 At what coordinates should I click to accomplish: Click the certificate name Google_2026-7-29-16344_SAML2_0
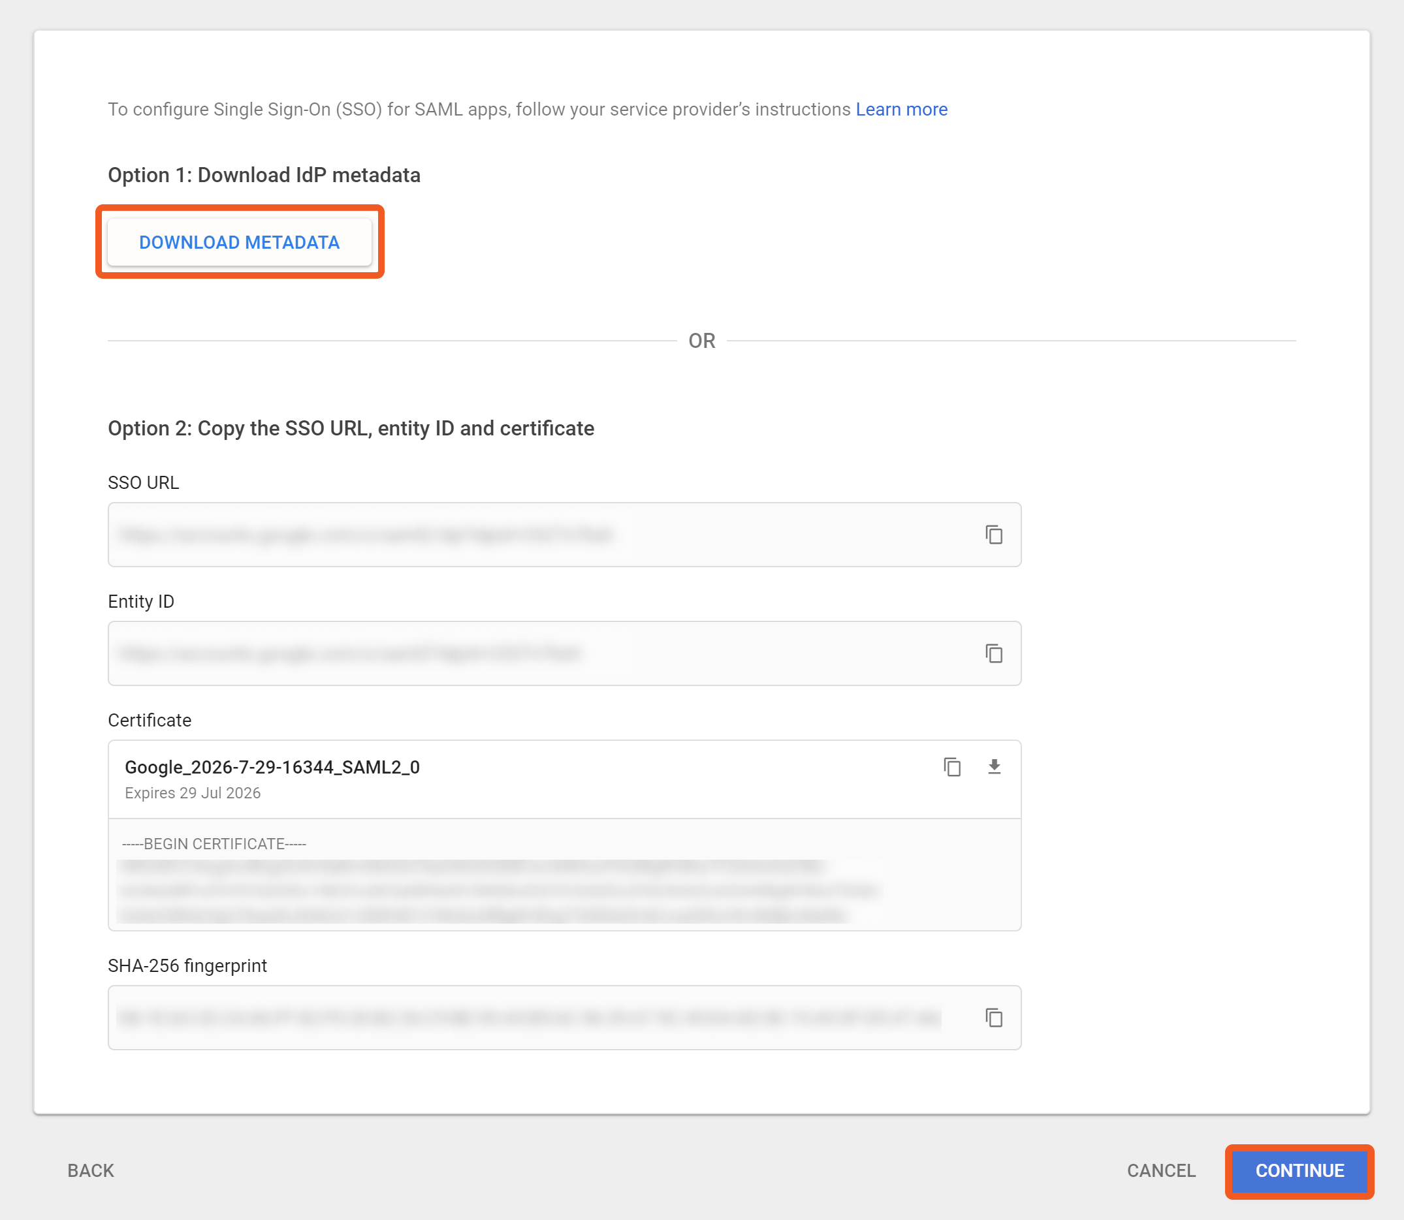(x=272, y=767)
